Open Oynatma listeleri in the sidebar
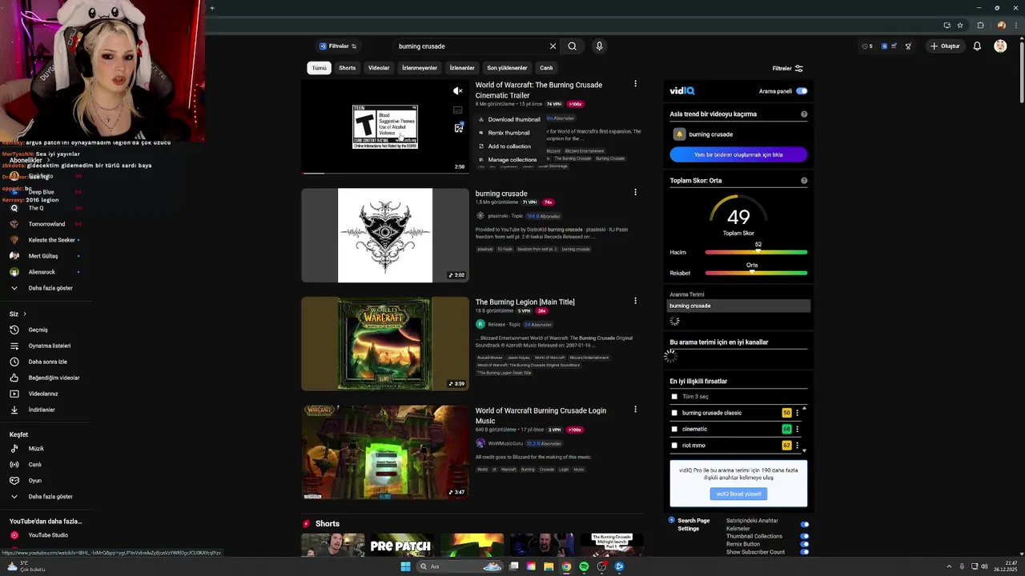The width and height of the screenshot is (1025, 576). [49, 346]
